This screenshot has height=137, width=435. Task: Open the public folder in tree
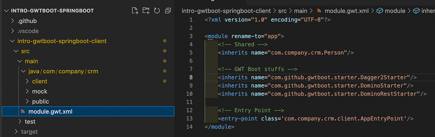point(40,101)
